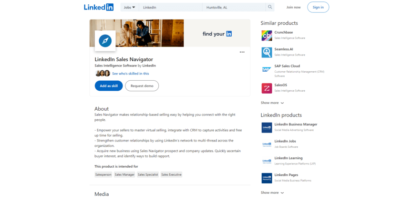The image size is (412, 200).
Task: Click the location field showing Huntsville, AL
Action: pos(234,7)
